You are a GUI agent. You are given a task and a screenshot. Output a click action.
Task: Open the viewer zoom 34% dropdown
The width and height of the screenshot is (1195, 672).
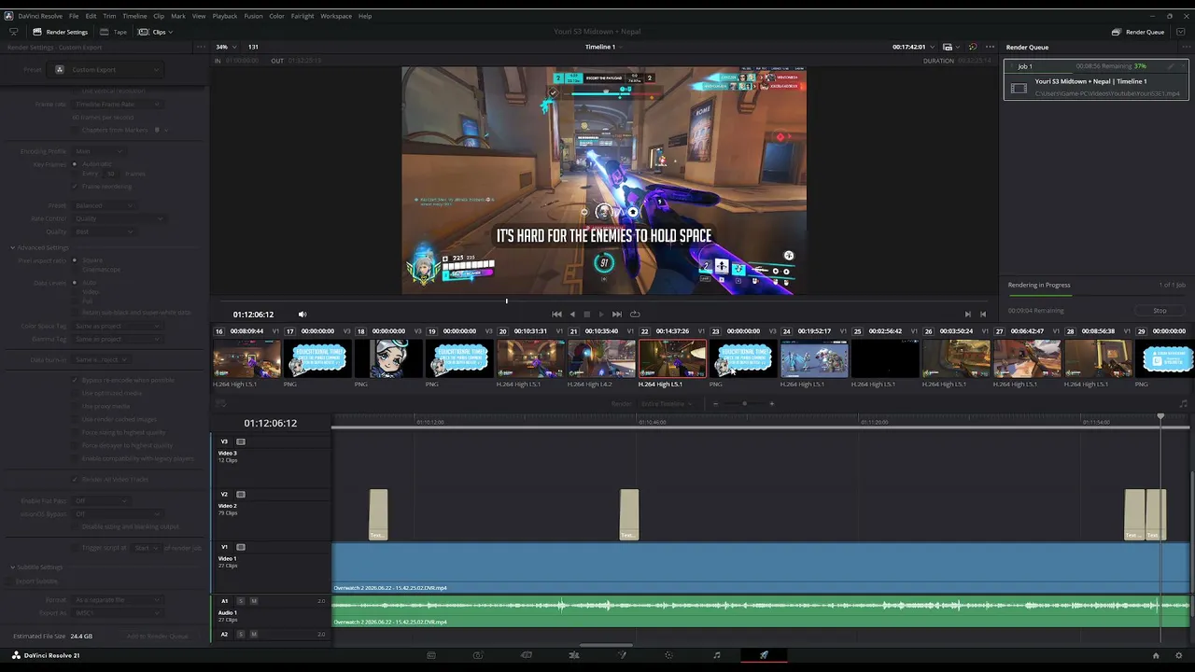point(225,47)
